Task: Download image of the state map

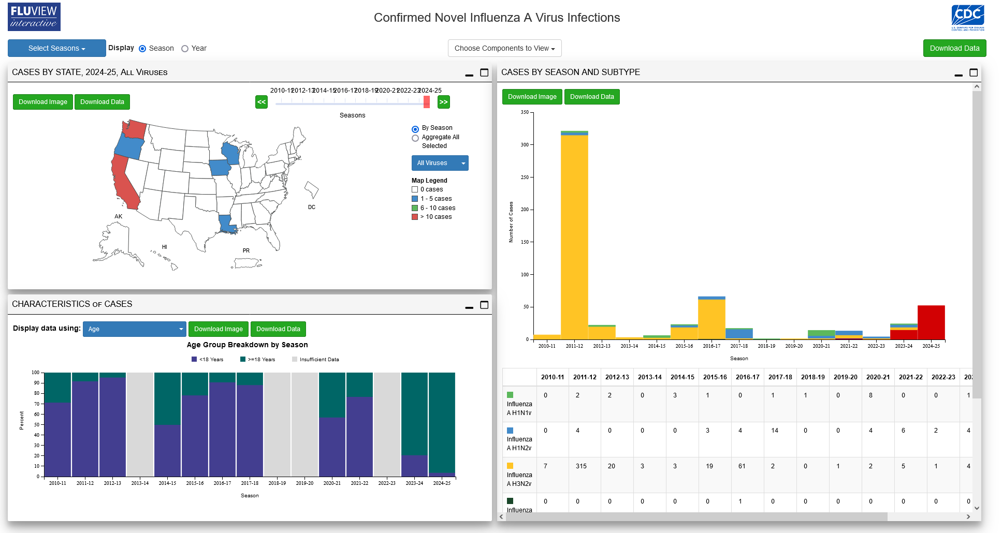Action: (x=43, y=102)
